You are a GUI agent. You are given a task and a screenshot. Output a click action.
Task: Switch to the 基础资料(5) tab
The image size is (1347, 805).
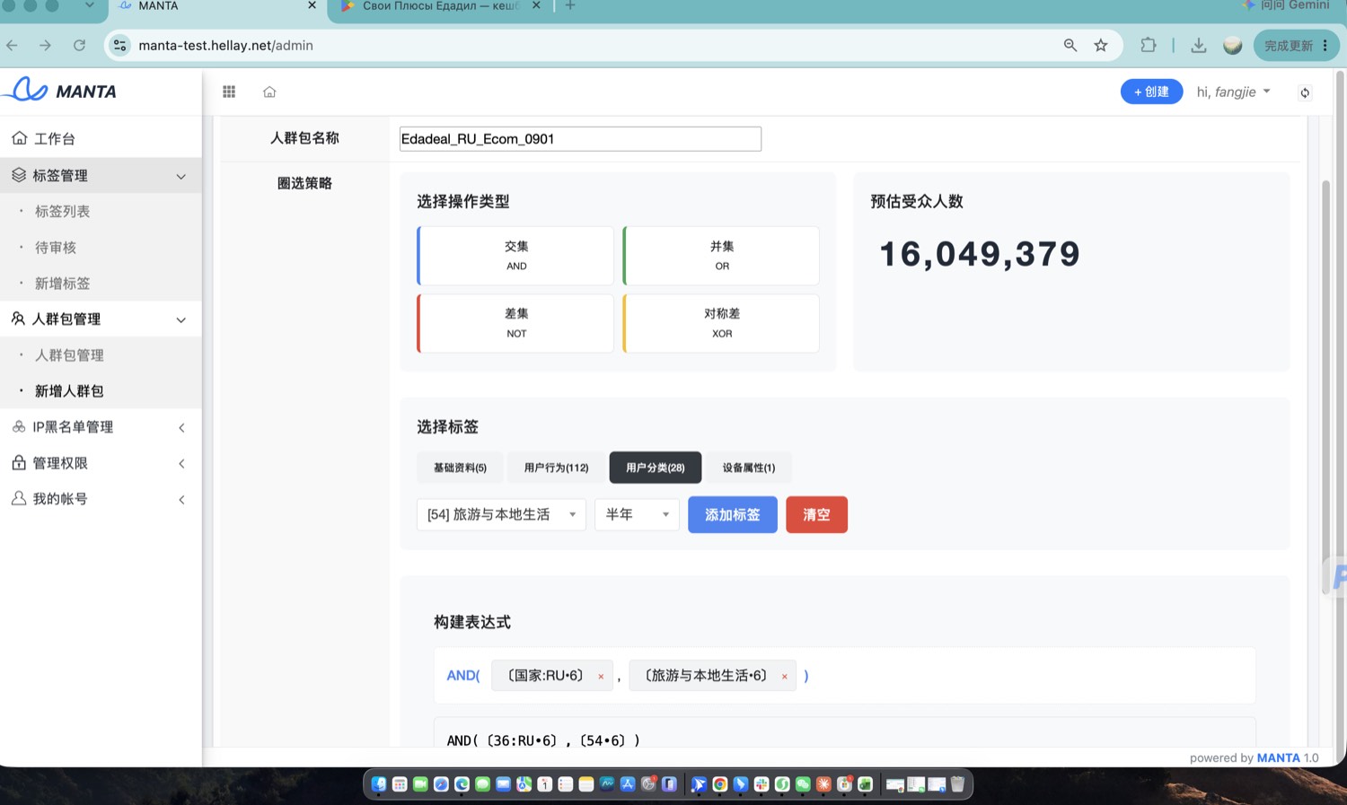(x=460, y=468)
